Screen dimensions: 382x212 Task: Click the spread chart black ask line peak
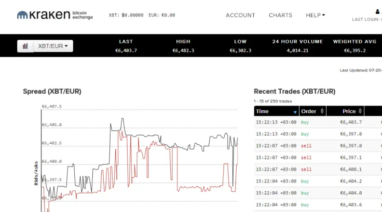point(122,119)
